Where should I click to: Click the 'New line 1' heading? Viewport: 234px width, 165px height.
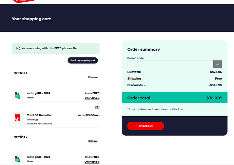(x=20, y=73)
